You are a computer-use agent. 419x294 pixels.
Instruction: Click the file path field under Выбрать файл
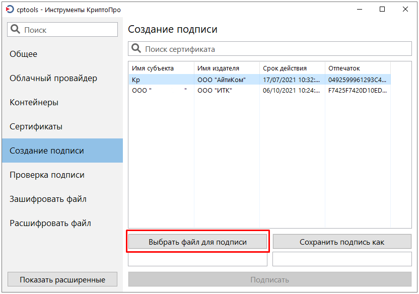[197, 259]
